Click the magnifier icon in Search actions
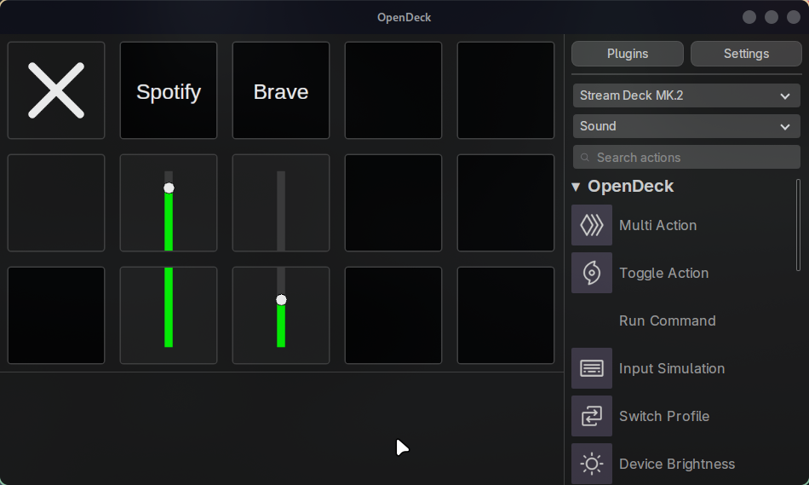This screenshot has height=485, width=809. pyautogui.click(x=584, y=158)
